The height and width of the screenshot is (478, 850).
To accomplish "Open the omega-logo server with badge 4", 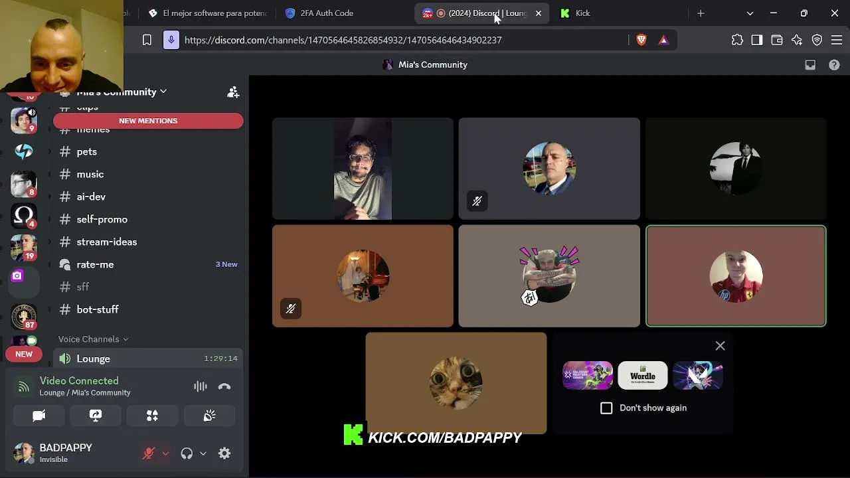I will click(x=24, y=215).
